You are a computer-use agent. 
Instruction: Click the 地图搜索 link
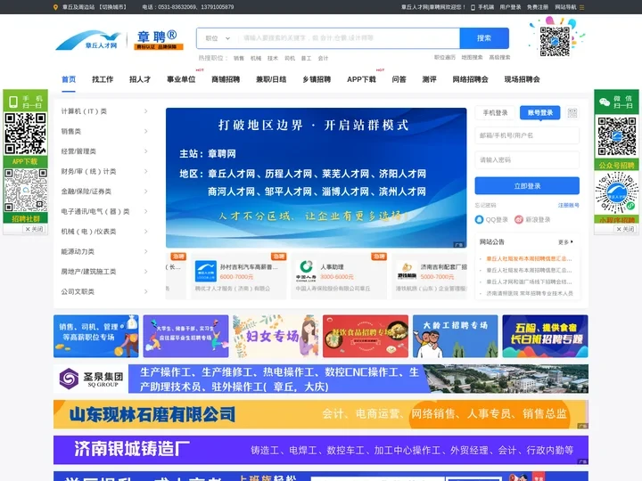pyautogui.click(x=472, y=57)
